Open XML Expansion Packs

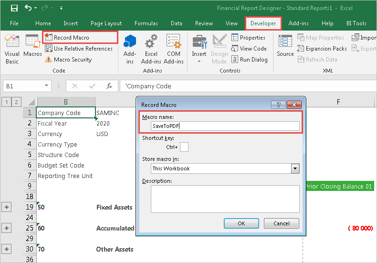pyautogui.click(x=322, y=49)
